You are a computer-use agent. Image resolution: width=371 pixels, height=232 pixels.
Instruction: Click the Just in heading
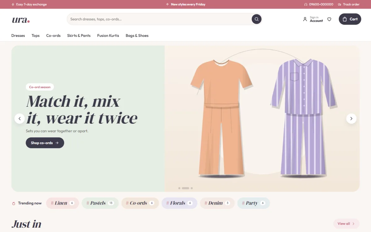(x=26, y=224)
